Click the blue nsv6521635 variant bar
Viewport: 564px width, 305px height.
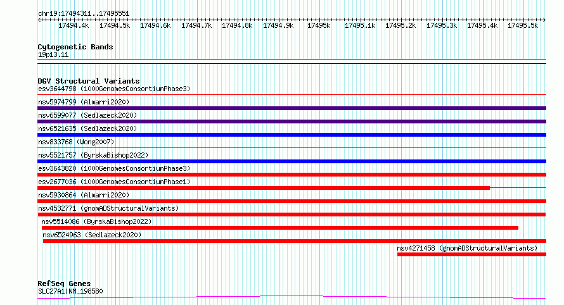click(292, 135)
